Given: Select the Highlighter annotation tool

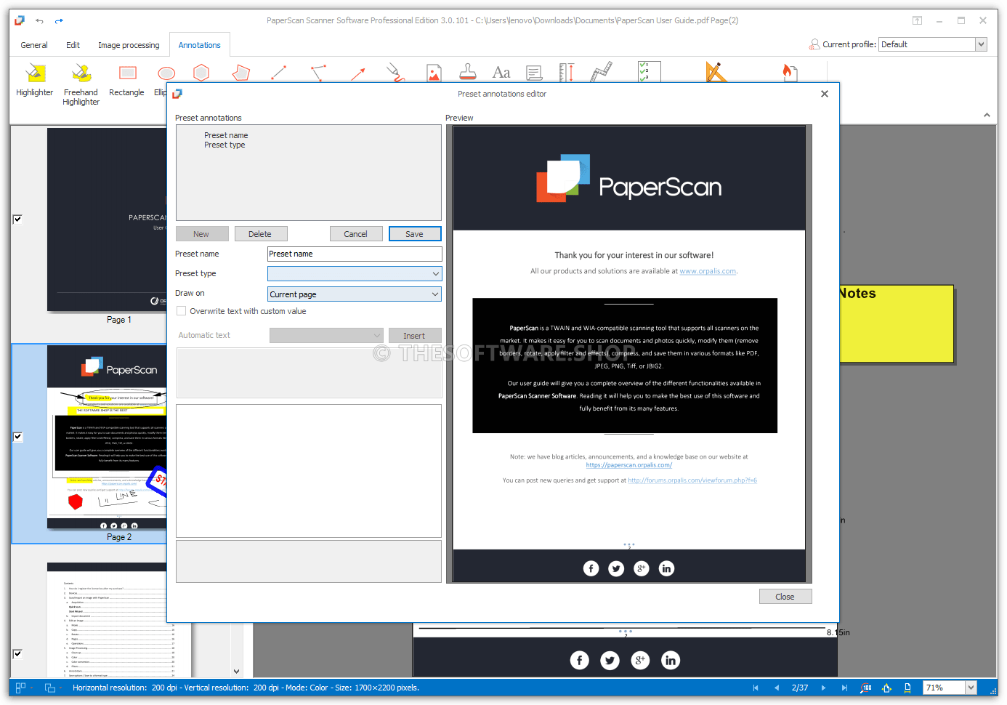Looking at the screenshot, I should (x=35, y=80).
